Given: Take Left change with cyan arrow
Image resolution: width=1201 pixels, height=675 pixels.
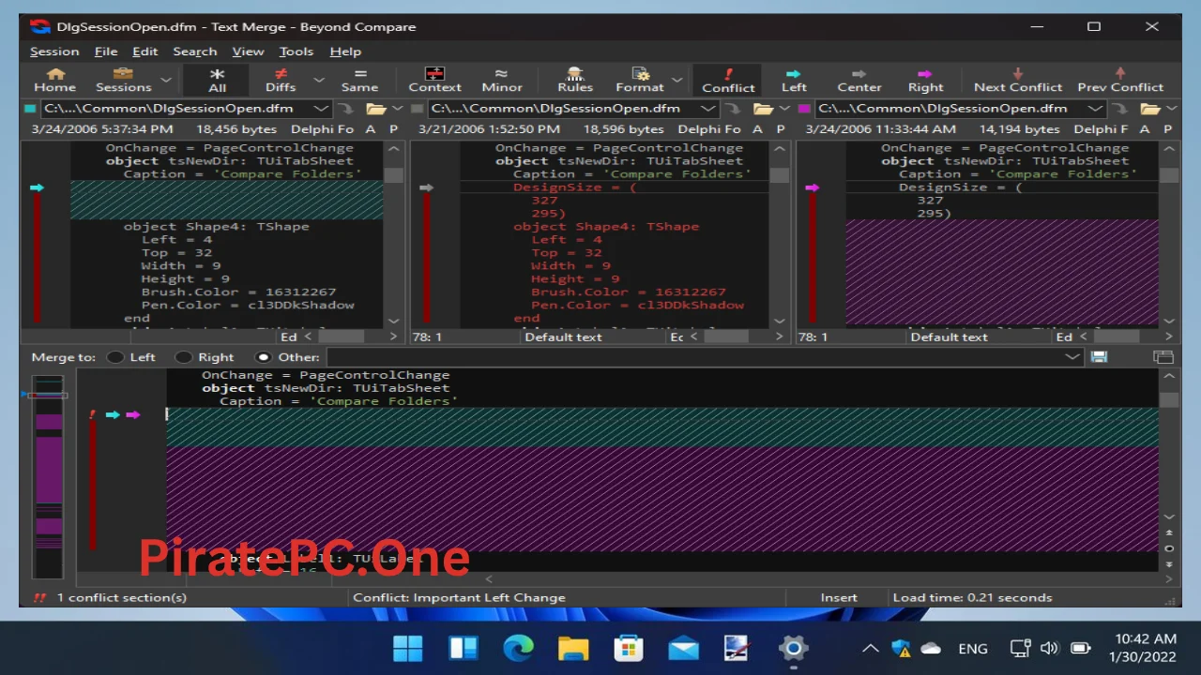Looking at the screenshot, I should (x=794, y=80).
